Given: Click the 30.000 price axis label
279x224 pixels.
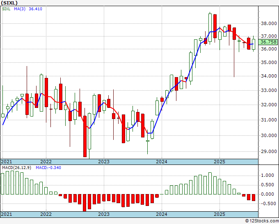Looking at the screenshot, I should click(269, 135).
